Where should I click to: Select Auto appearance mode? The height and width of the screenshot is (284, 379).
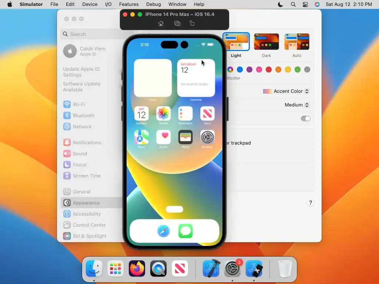tap(297, 41)
